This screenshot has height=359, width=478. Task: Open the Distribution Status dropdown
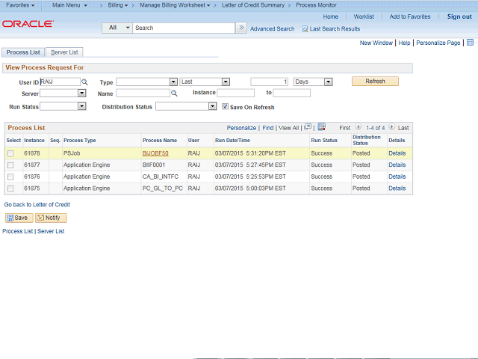[186, 106]
